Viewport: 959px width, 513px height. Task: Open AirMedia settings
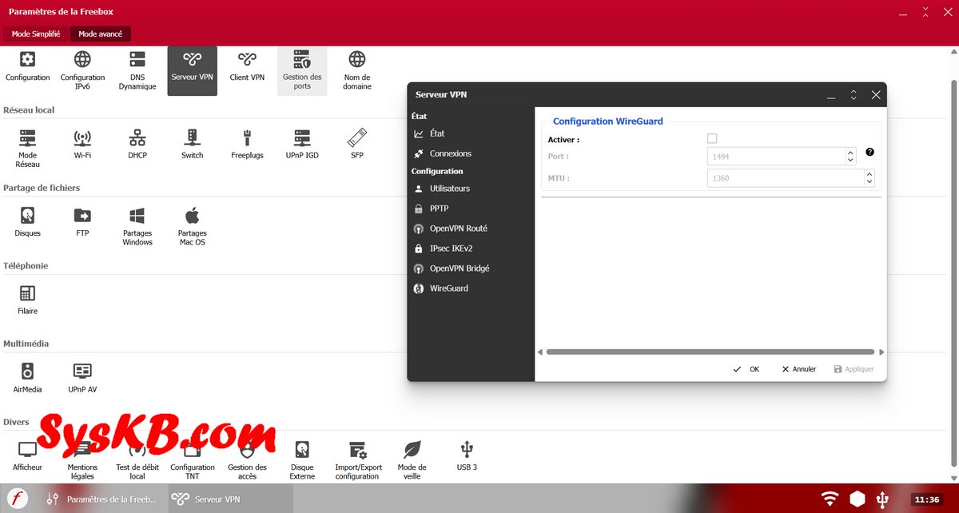pyautogui.click(x=28, y=379)
